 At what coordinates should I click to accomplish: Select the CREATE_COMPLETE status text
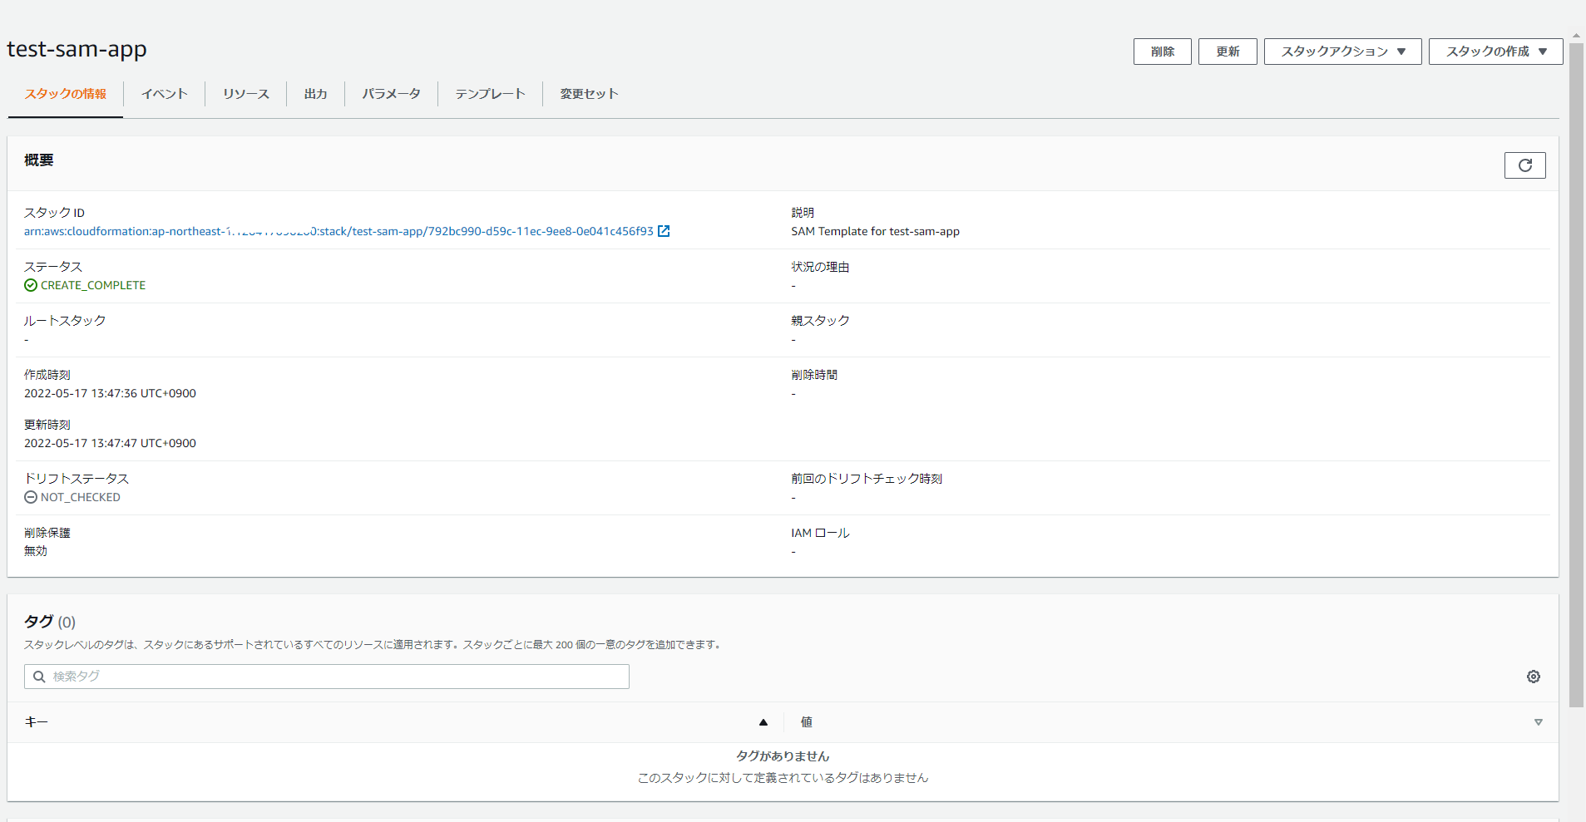tap(93, 285)
